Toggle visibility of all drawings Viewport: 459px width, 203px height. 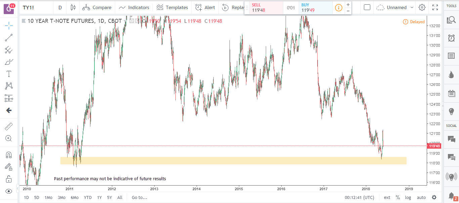[x=9, y=191]
